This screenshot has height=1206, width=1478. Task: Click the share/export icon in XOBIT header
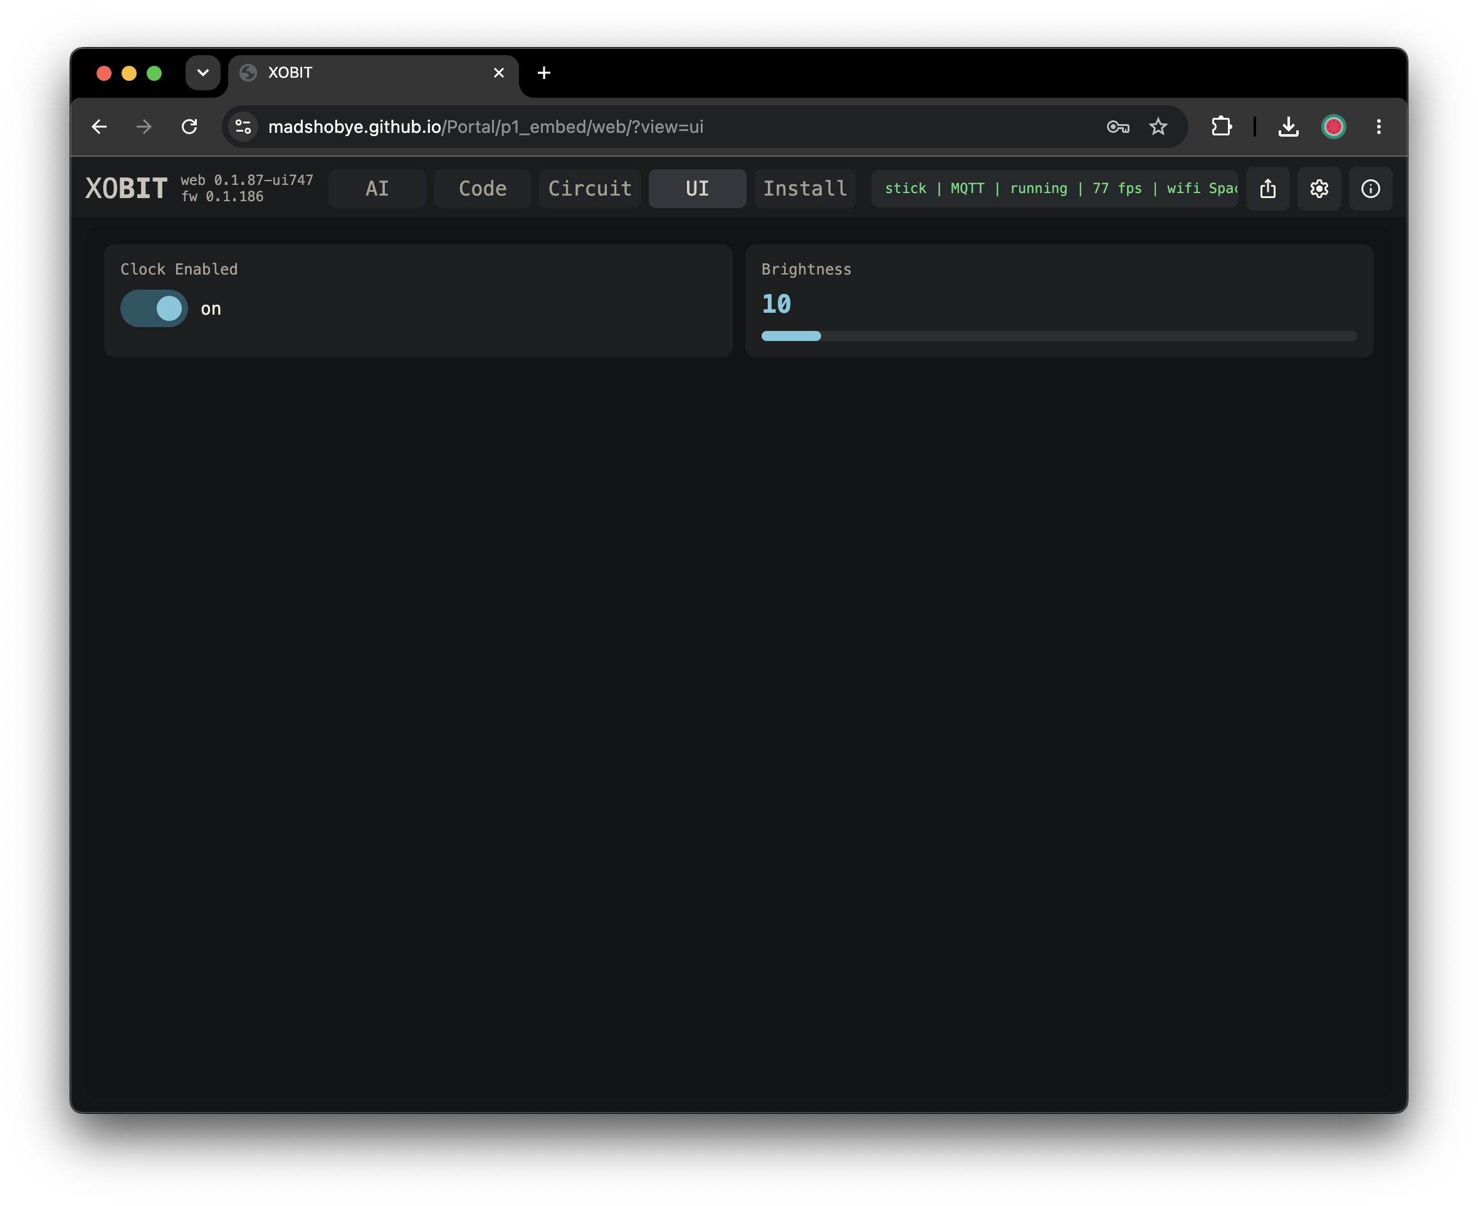[x=1267, y=188]
